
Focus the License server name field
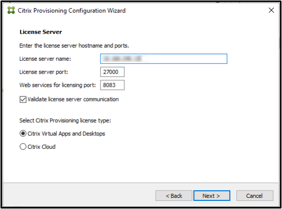tap(164, 59)
